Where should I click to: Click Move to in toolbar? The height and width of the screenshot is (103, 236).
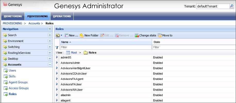(x=165, y=35)
